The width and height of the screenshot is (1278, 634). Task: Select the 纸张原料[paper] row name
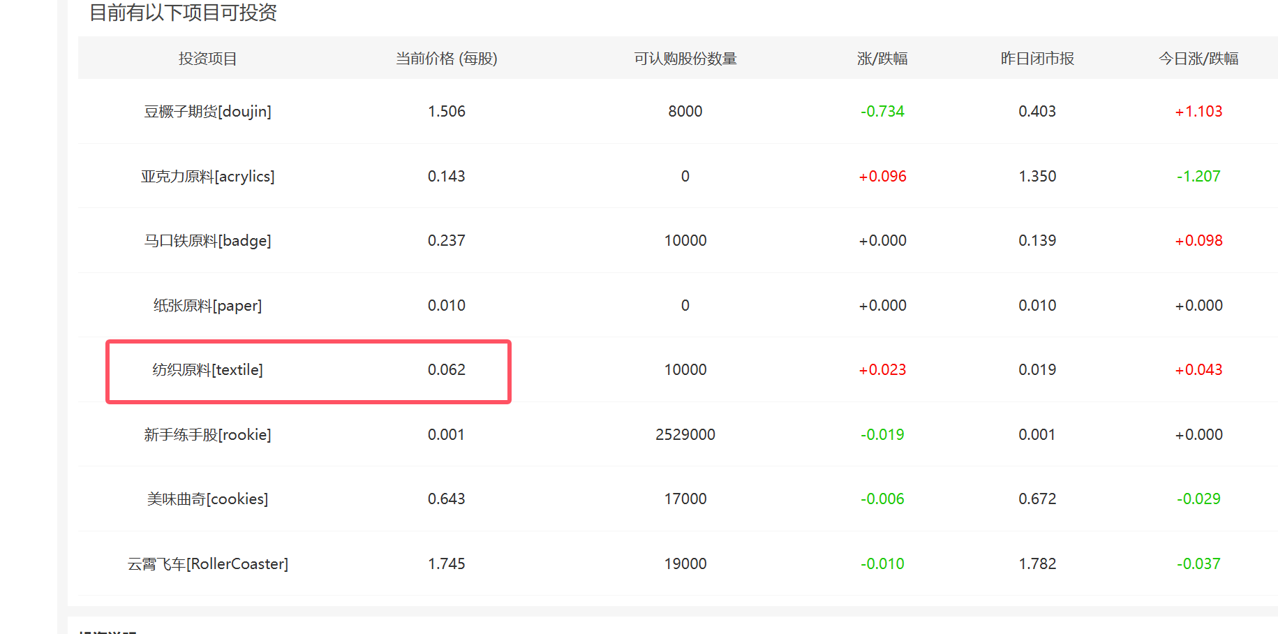[x=207, y=306]
